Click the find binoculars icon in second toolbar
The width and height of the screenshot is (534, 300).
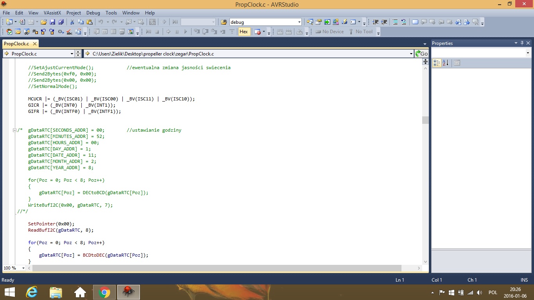pyautogui.click(x=35, y=32)
